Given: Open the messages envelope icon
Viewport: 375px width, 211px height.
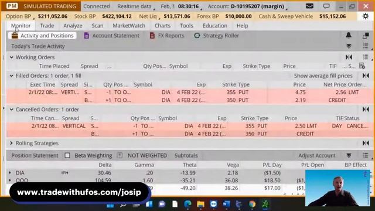Looking at the screenshot, I should pos(309,6).
